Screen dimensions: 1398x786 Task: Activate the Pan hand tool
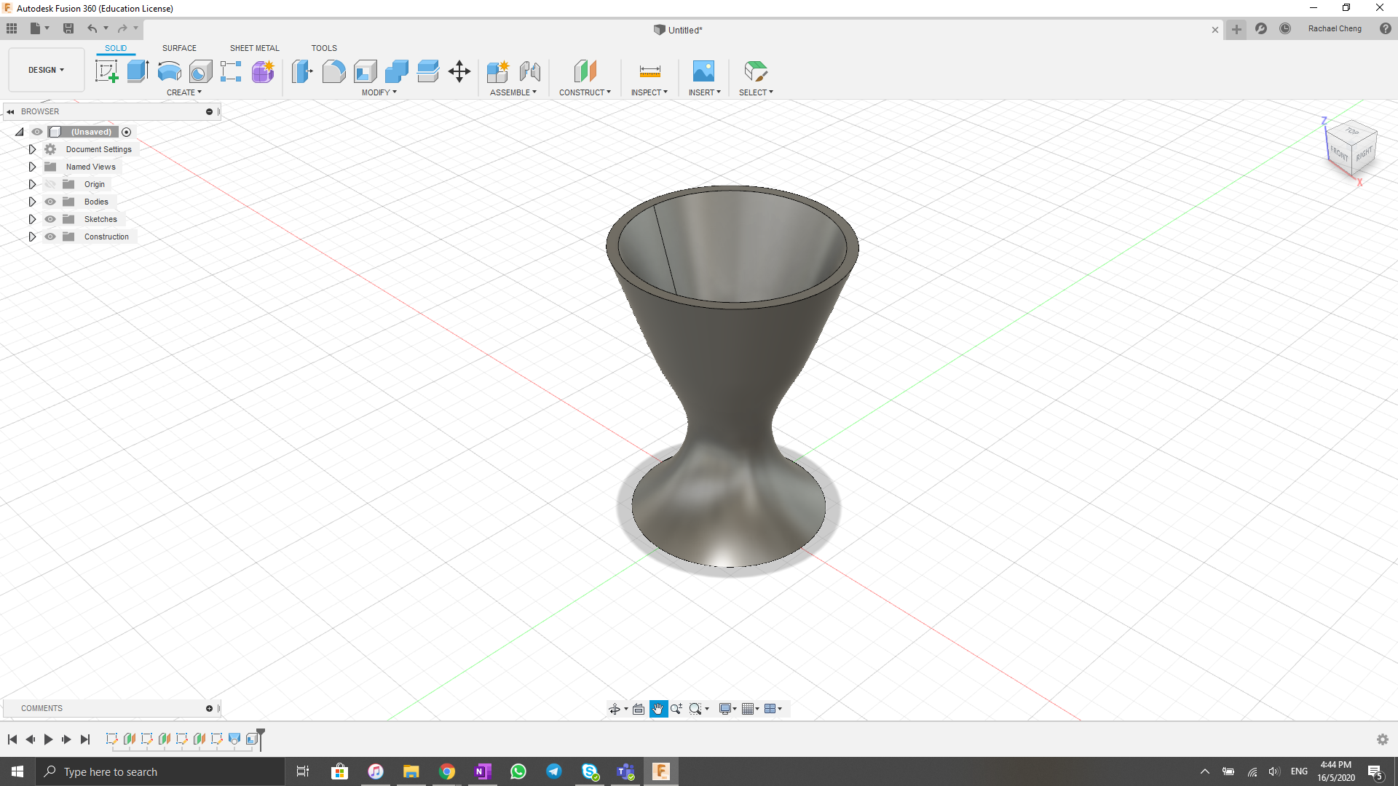[x=658, y=709]
